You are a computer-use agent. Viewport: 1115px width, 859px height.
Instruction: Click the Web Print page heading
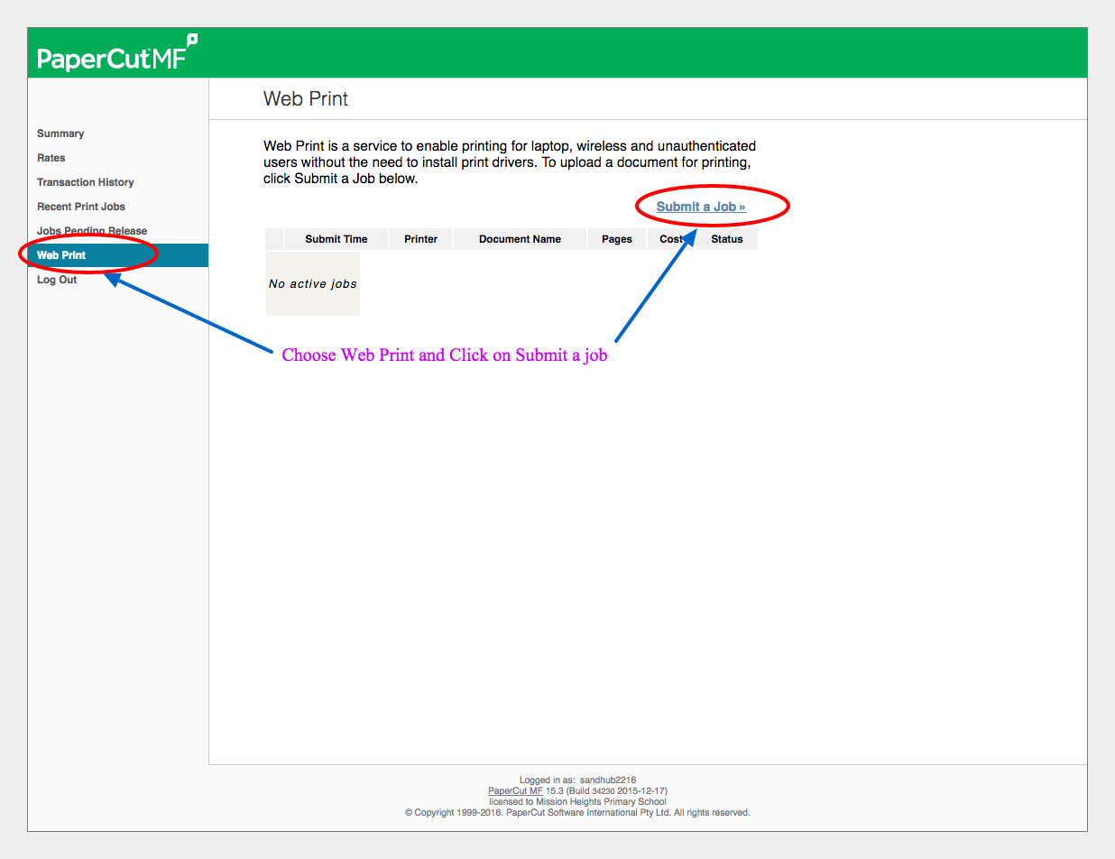(306, 99)
